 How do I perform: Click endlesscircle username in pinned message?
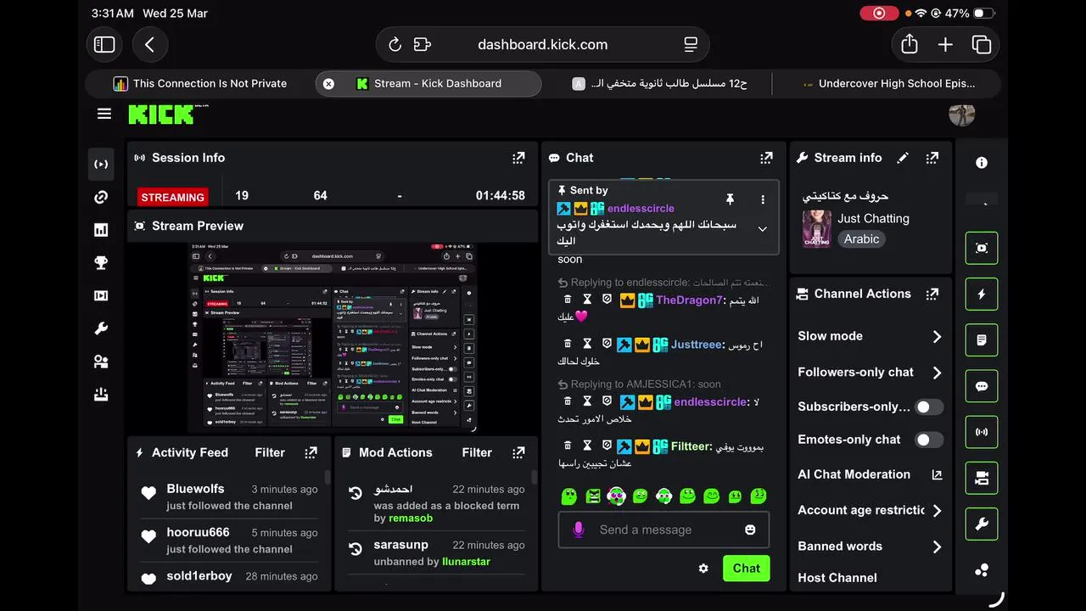click(641, 208)
